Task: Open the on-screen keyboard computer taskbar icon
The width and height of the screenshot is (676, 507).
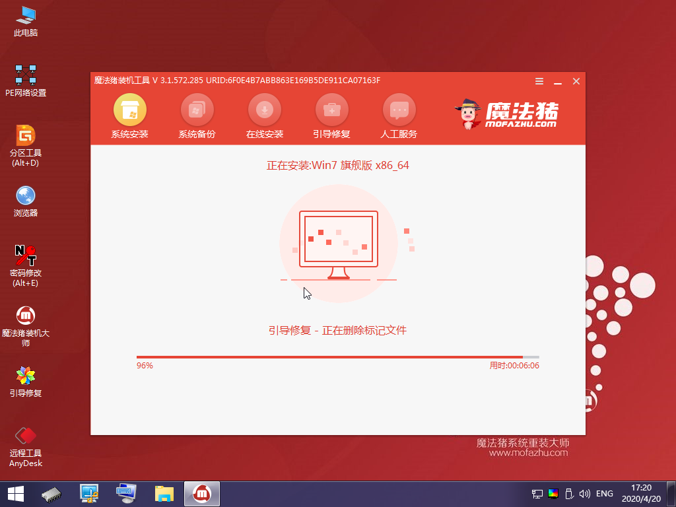Action: [126, 494]
